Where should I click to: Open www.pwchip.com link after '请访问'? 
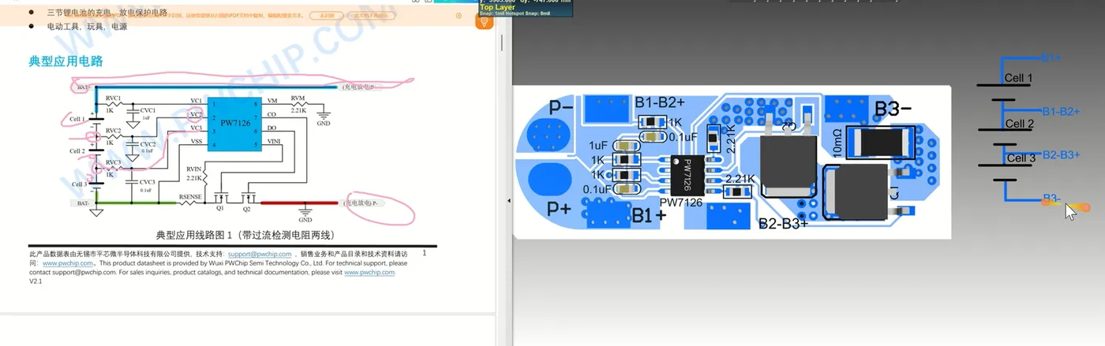(x=69, y=263)
